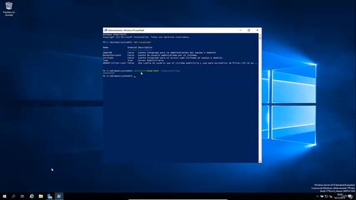Click the PowerShell scrollbar down arrow

pos(260,161)
